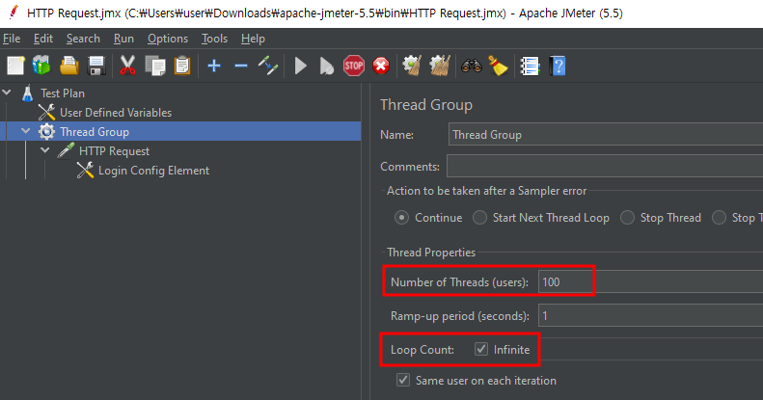Screen dimensions: 763x400
Task: Create a new test plan
Action: (15, 66)
